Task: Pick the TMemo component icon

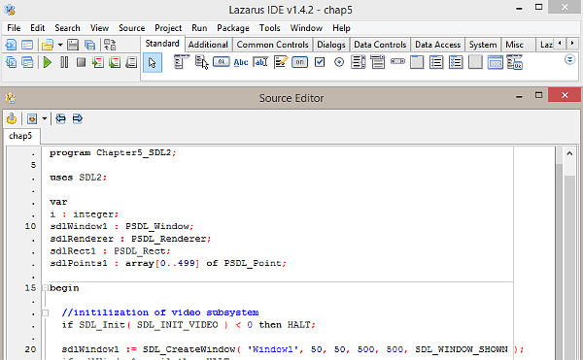Action: click(x=281, y=62)
